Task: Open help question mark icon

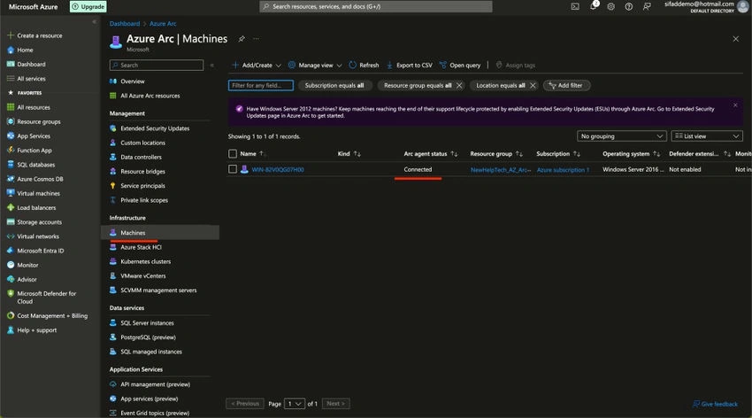Action: 629,7
